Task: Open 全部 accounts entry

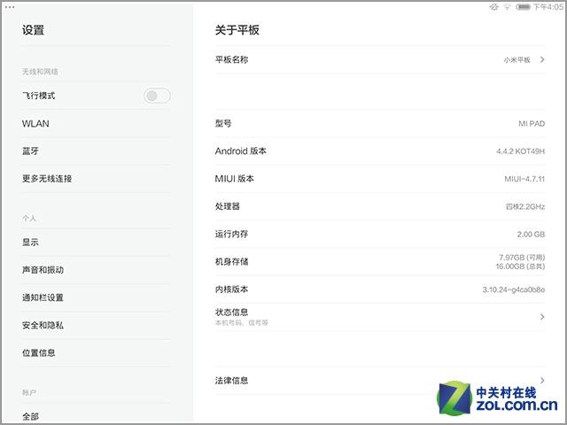Action: coord(96,416)
